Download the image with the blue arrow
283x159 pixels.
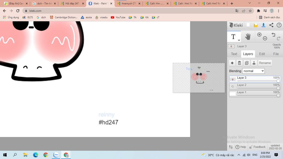pyautogui.click(x=263, y=25)
